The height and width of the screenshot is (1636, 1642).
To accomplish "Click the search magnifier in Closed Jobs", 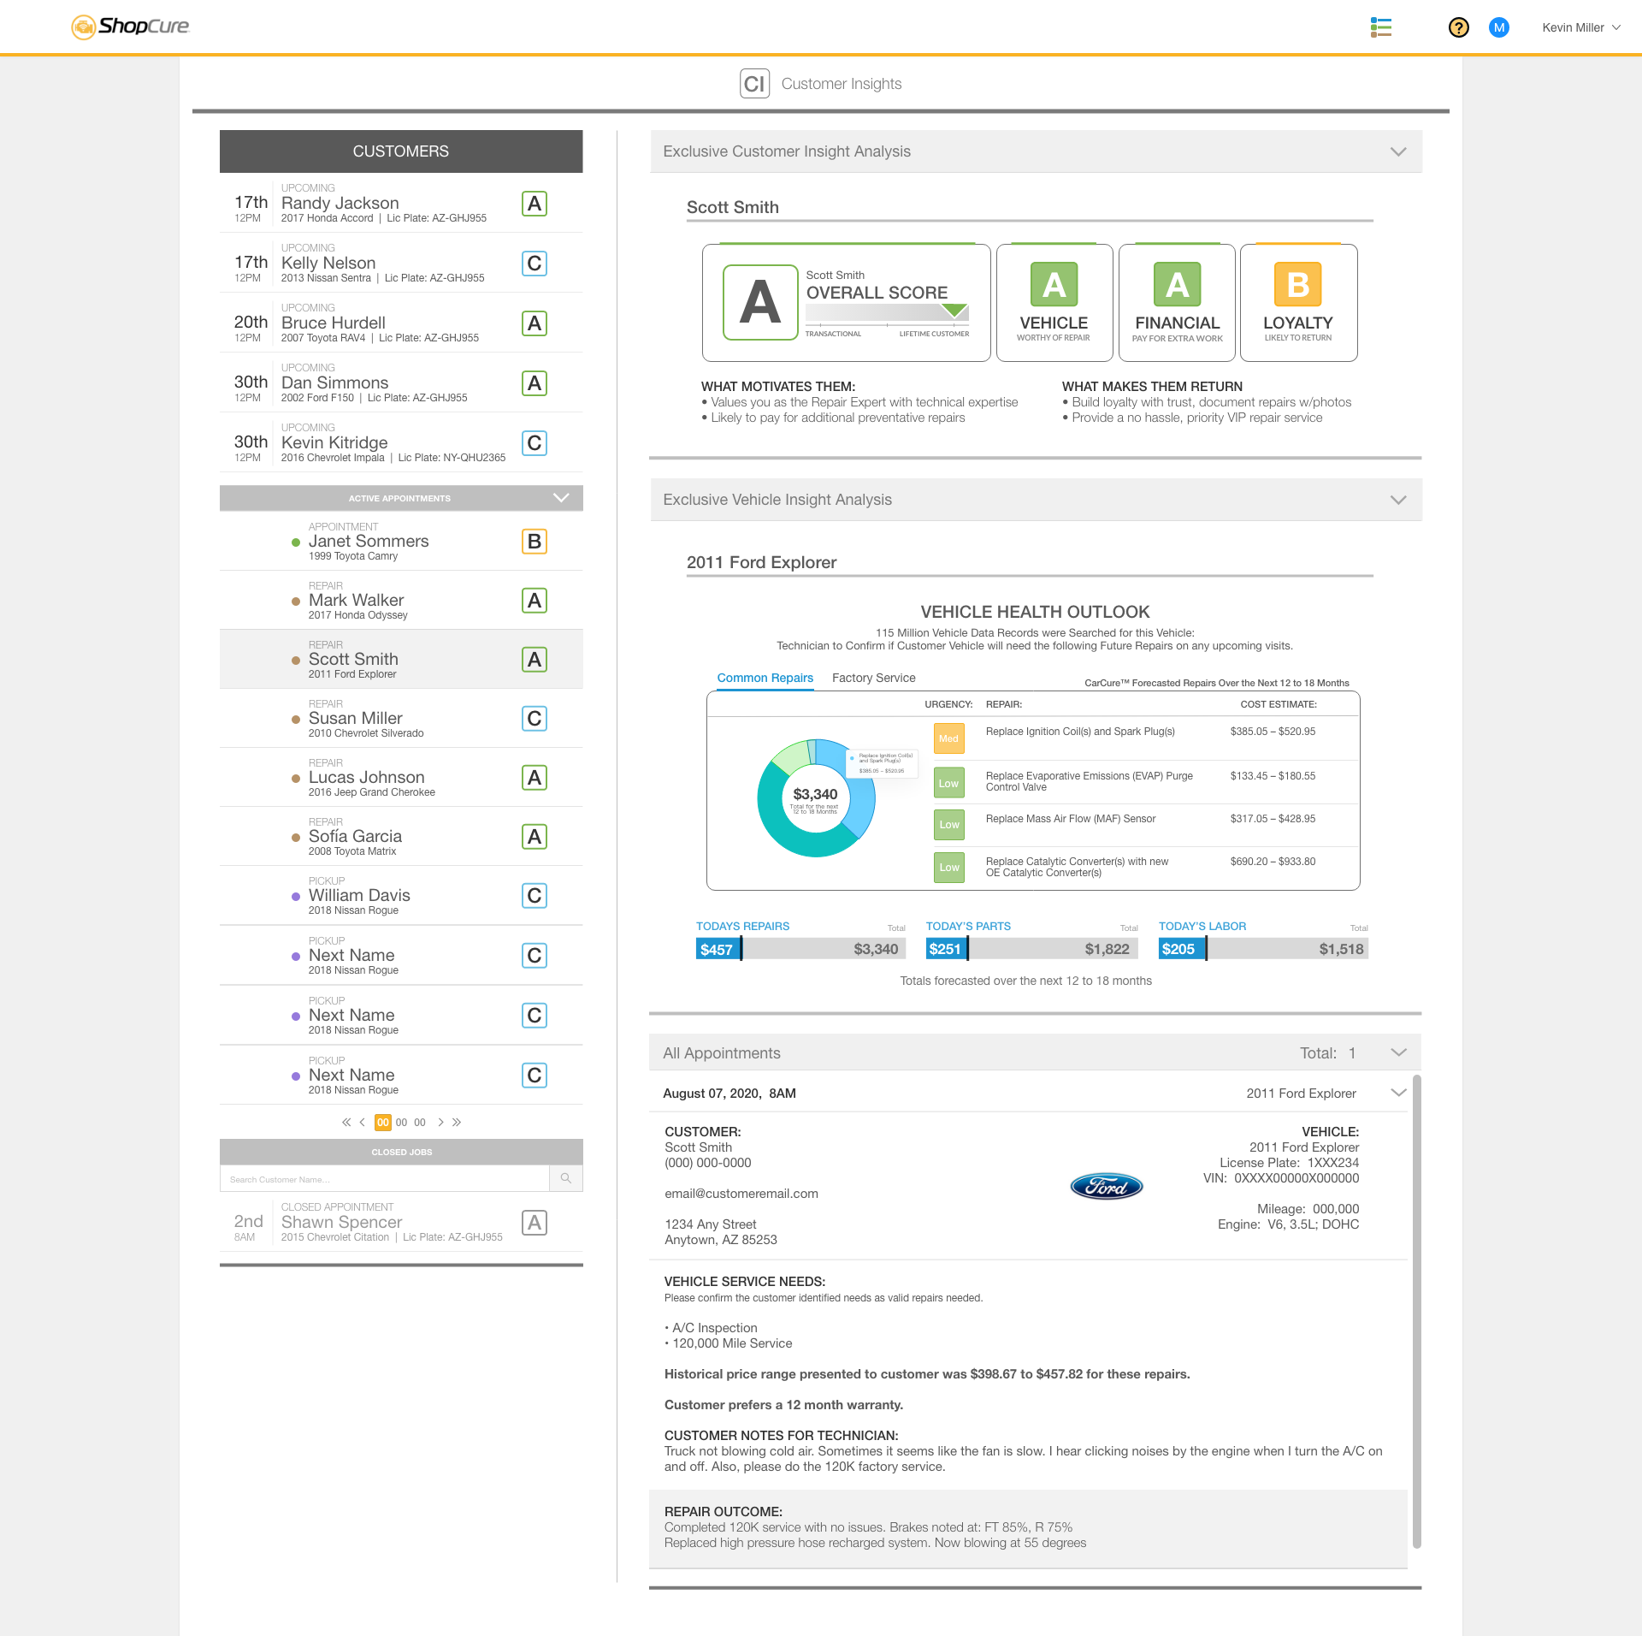I will (565, 1178).
